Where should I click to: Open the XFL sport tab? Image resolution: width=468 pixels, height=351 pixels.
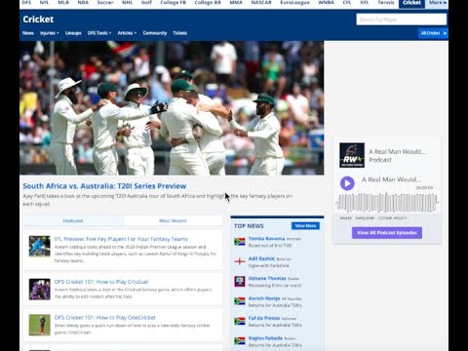tap(365, 3)
